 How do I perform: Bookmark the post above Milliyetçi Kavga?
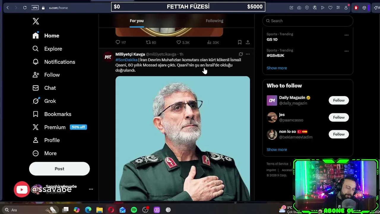coord(240,43)
